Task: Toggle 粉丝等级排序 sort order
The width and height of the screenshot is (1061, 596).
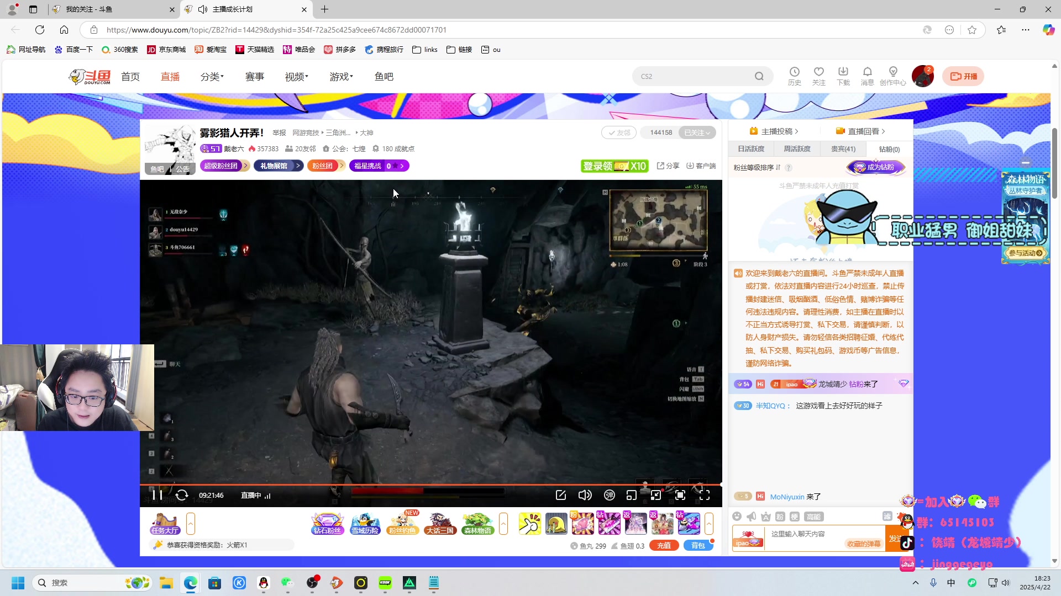Action: pyautogui.click(x=757, y=167)
